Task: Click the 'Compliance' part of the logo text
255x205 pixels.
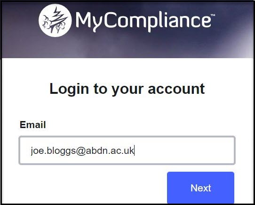Action: point(158,21)
